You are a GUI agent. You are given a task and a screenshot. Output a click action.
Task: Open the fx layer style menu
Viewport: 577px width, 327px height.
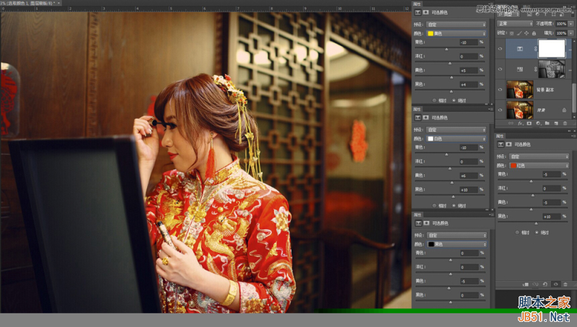tap(520, 123)
